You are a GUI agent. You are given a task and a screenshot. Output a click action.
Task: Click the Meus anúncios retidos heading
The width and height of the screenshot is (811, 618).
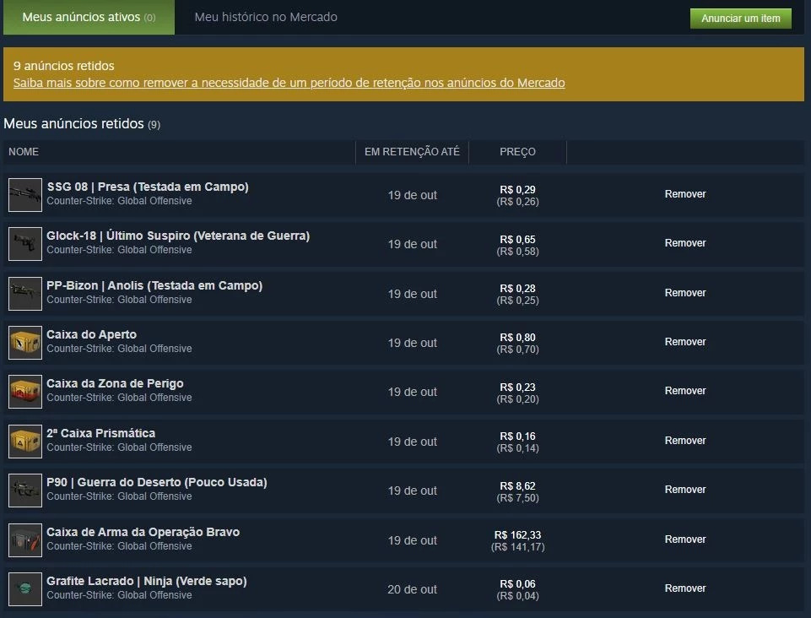click(x=82, y=124)
